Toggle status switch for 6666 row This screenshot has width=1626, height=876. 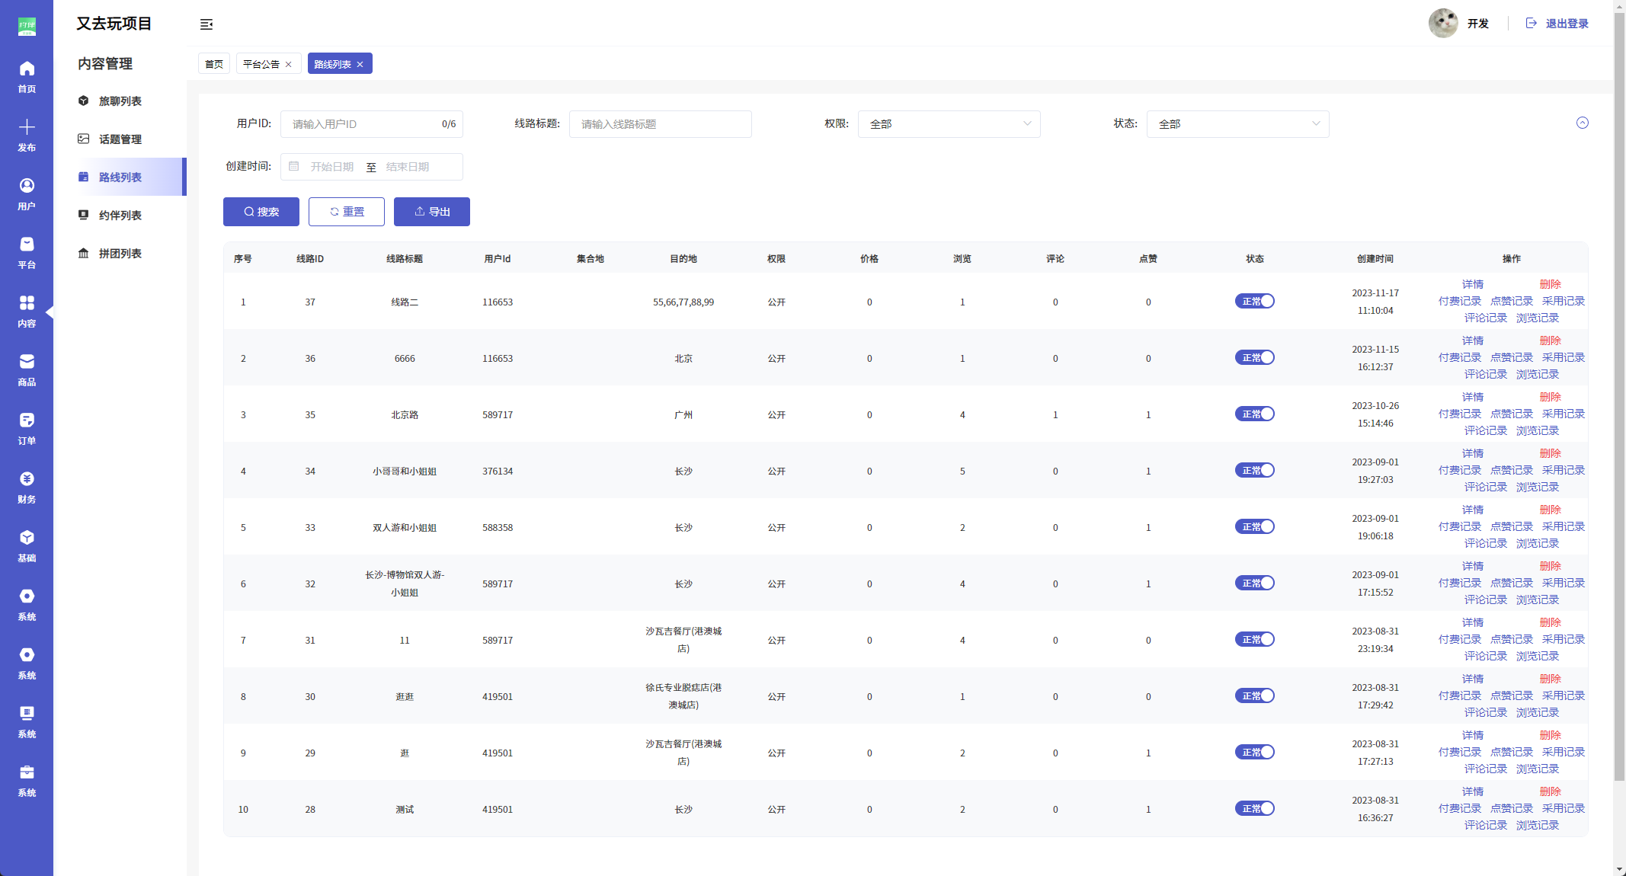tap(1255, 358)
